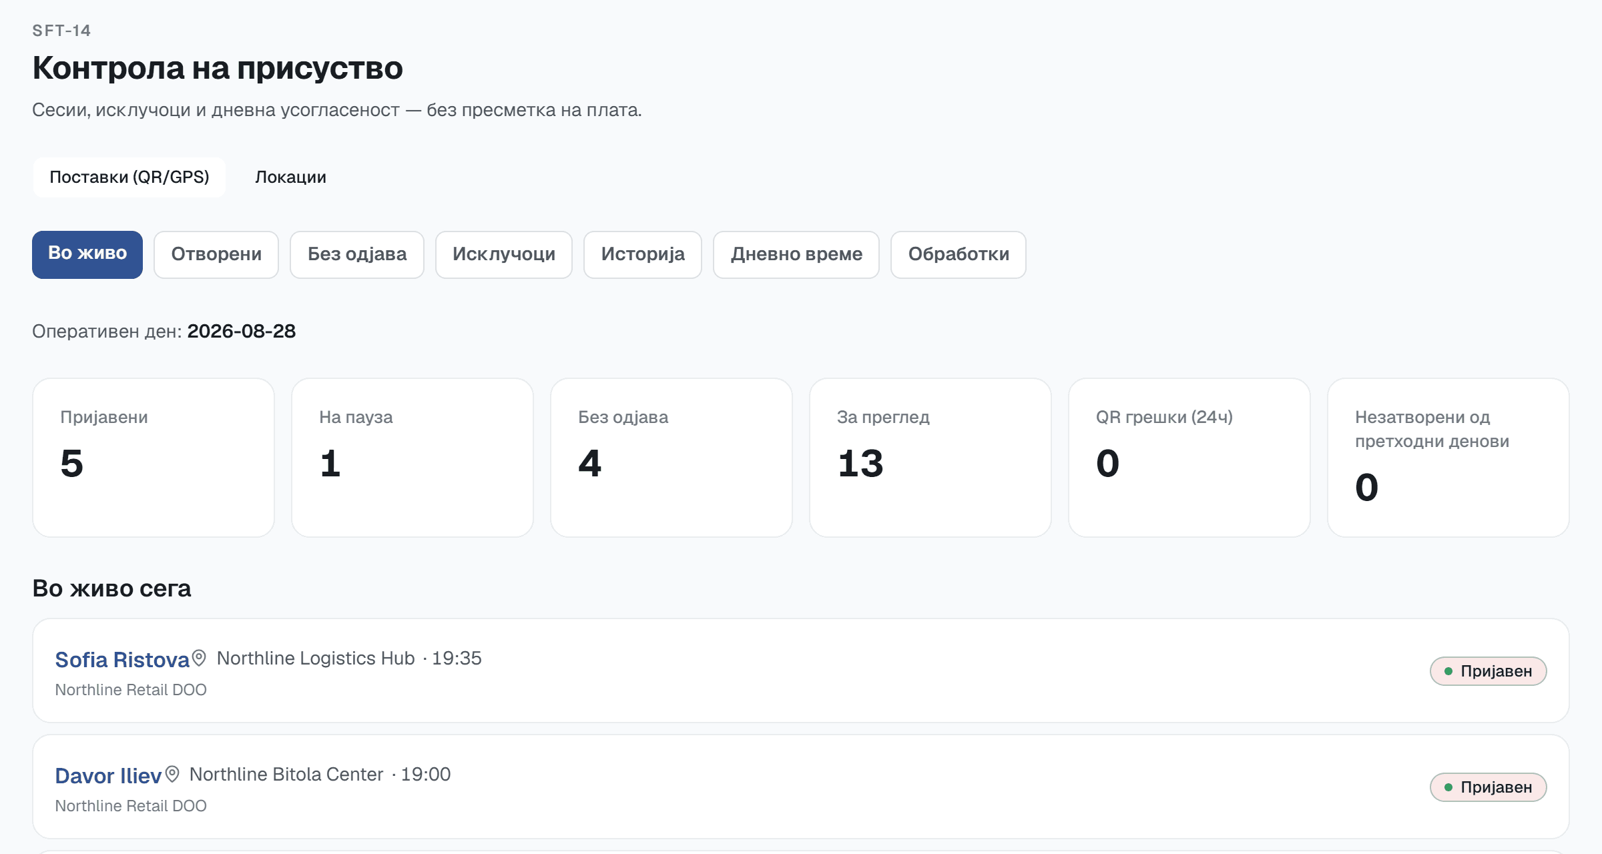This screenshot has height=854, width=1602.
Task: Click the Пријавен status badge for Sofia Ristova
Action: click(x=1489, y=671)
